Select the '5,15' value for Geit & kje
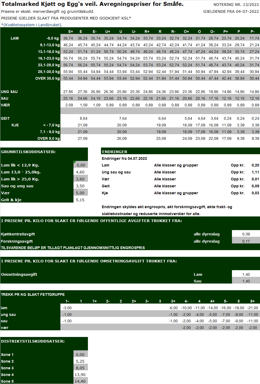Screen dimensions: 260x384 (x=80, y=200)
